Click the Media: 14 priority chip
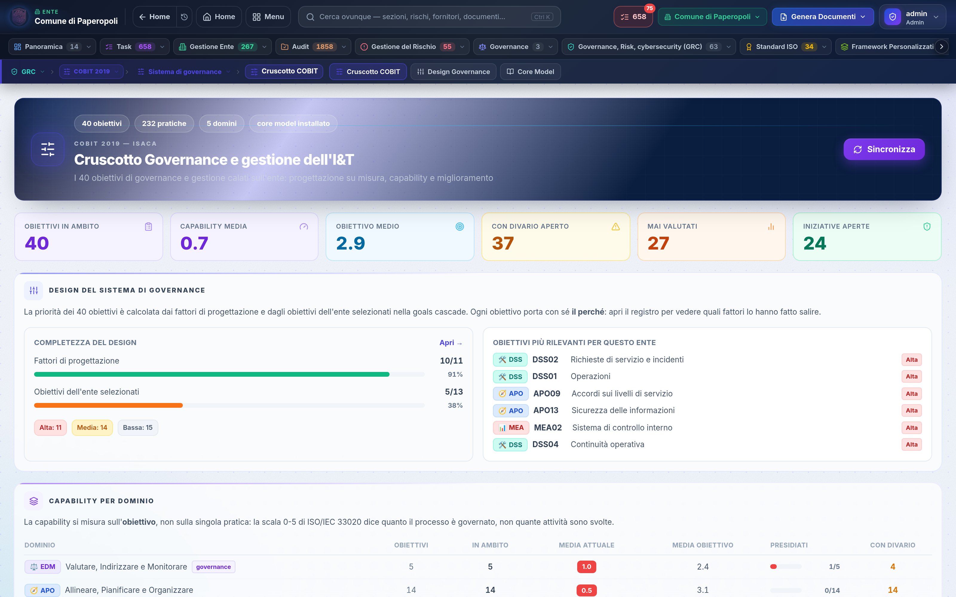Screen dimensions: 956x597 point(92,428)
